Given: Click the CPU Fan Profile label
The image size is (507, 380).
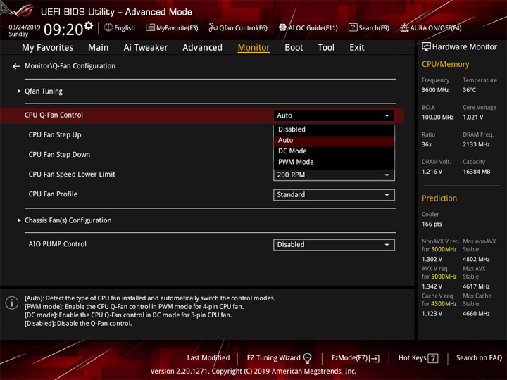Looking at the screenshot, I should 53,194.
